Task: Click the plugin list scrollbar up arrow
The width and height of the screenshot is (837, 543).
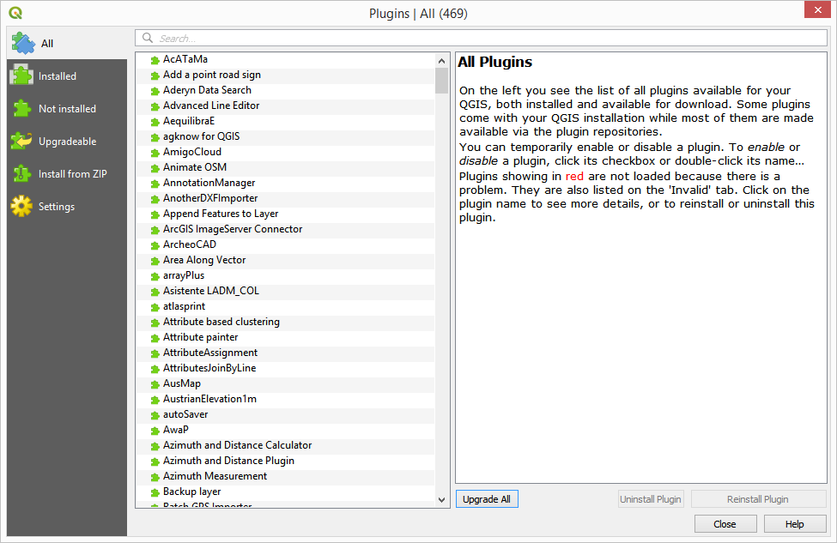Action: pyautogui.click(x=441, y=61)
